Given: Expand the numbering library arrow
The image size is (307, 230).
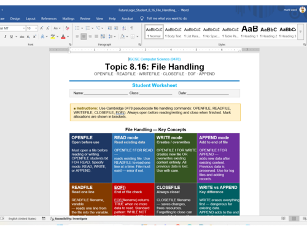Looking at the screenshot, I should [93, 28].
